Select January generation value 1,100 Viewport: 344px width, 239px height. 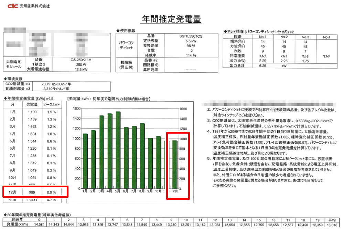click(x=32, y=112)
